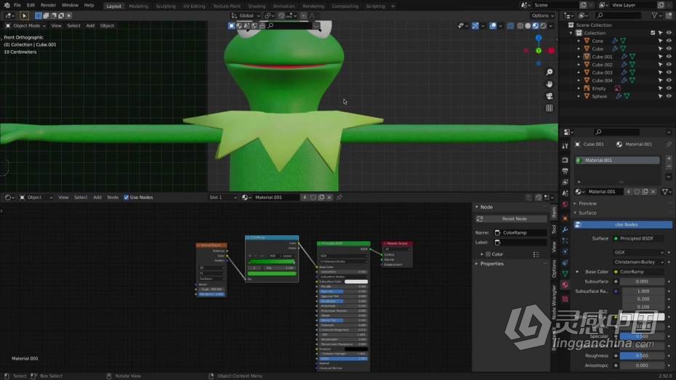Hide the Cone object eye icon

point(669,41)
